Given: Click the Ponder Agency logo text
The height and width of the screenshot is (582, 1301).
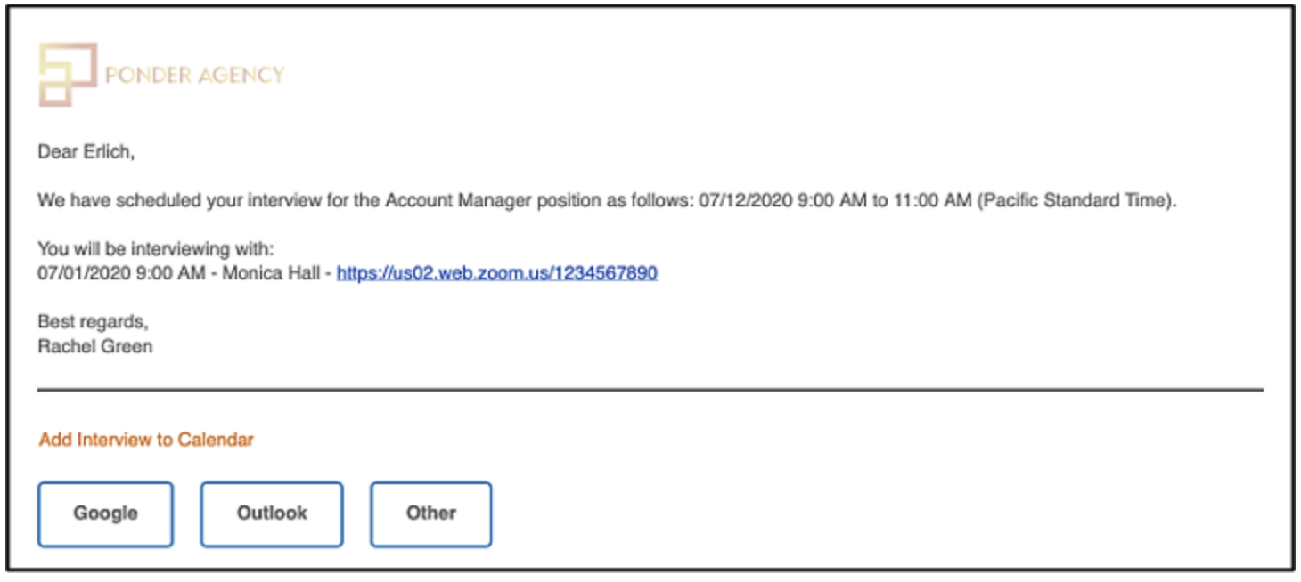Looking at the screenshot, I should click(194, 76).
